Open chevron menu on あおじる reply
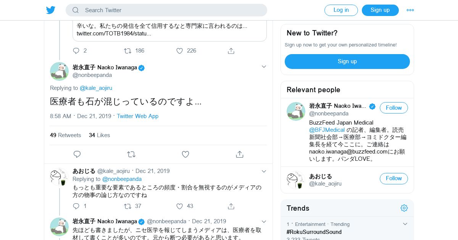 click(264, 171)
